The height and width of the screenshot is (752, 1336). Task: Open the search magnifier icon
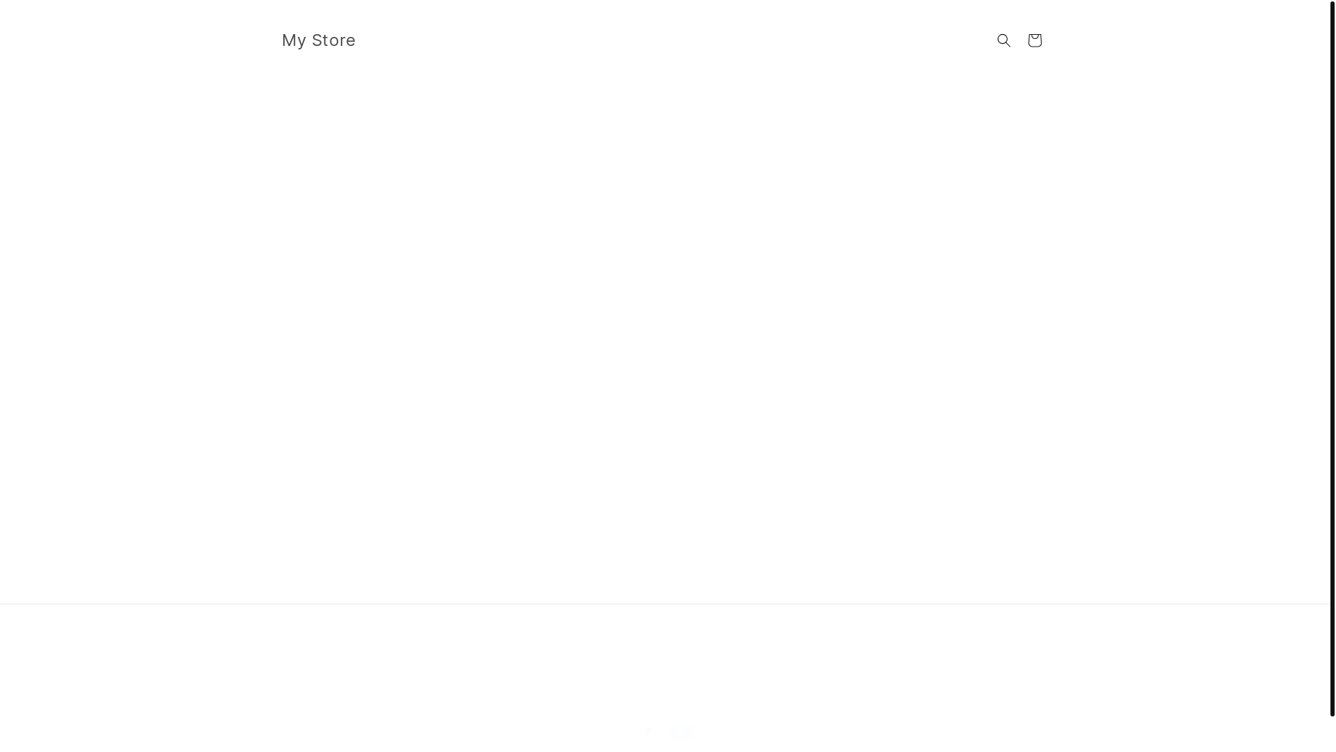coord(1003,40)
